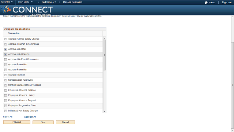234x132 pixels.
Task: Click the Select All link
Action: pyautogui.click(x=8, y=117)
